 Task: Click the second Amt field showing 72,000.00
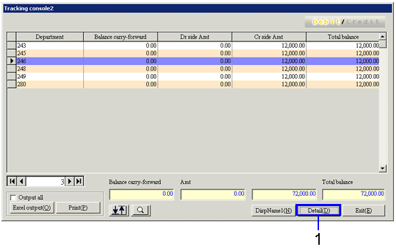point(284,194)
